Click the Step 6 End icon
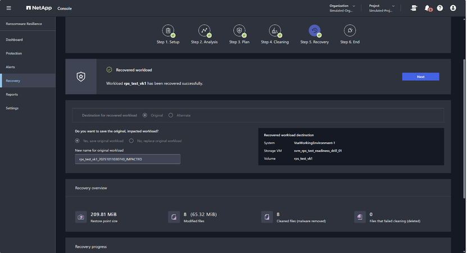This screenshot has height=253, width=467. click(x=350, y=31)
